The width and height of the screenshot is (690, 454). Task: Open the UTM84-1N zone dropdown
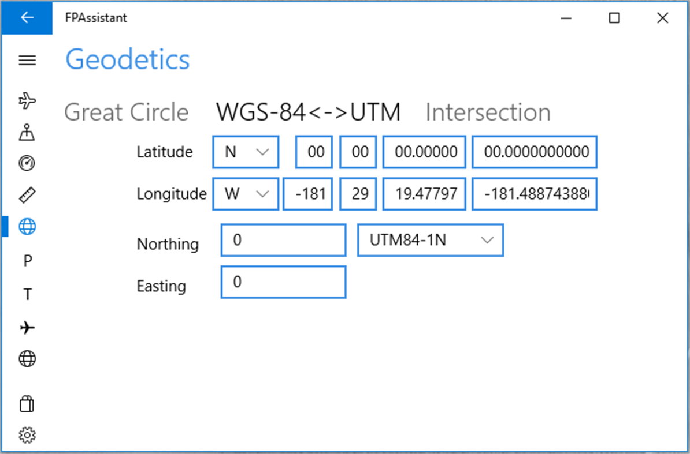[431, 240]
